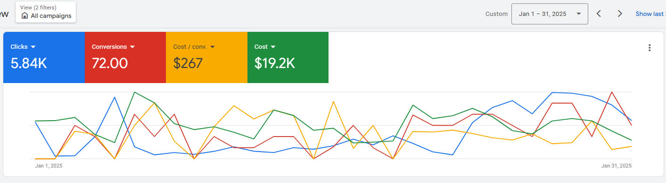Click the Show last link

pyautogui.click(x=650, y=14)
